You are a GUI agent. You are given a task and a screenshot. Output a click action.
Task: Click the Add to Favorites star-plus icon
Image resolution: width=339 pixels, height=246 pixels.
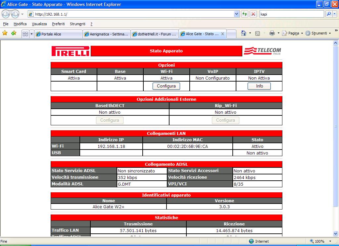14,33
